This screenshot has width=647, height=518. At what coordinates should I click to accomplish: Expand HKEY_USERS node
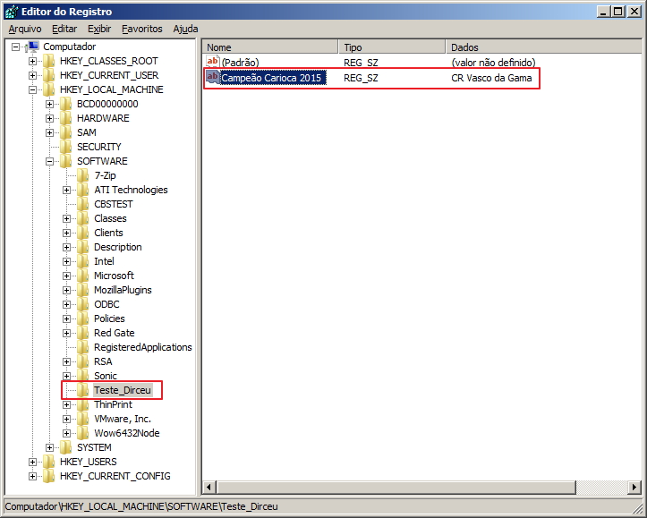click(x=32, y=462)
